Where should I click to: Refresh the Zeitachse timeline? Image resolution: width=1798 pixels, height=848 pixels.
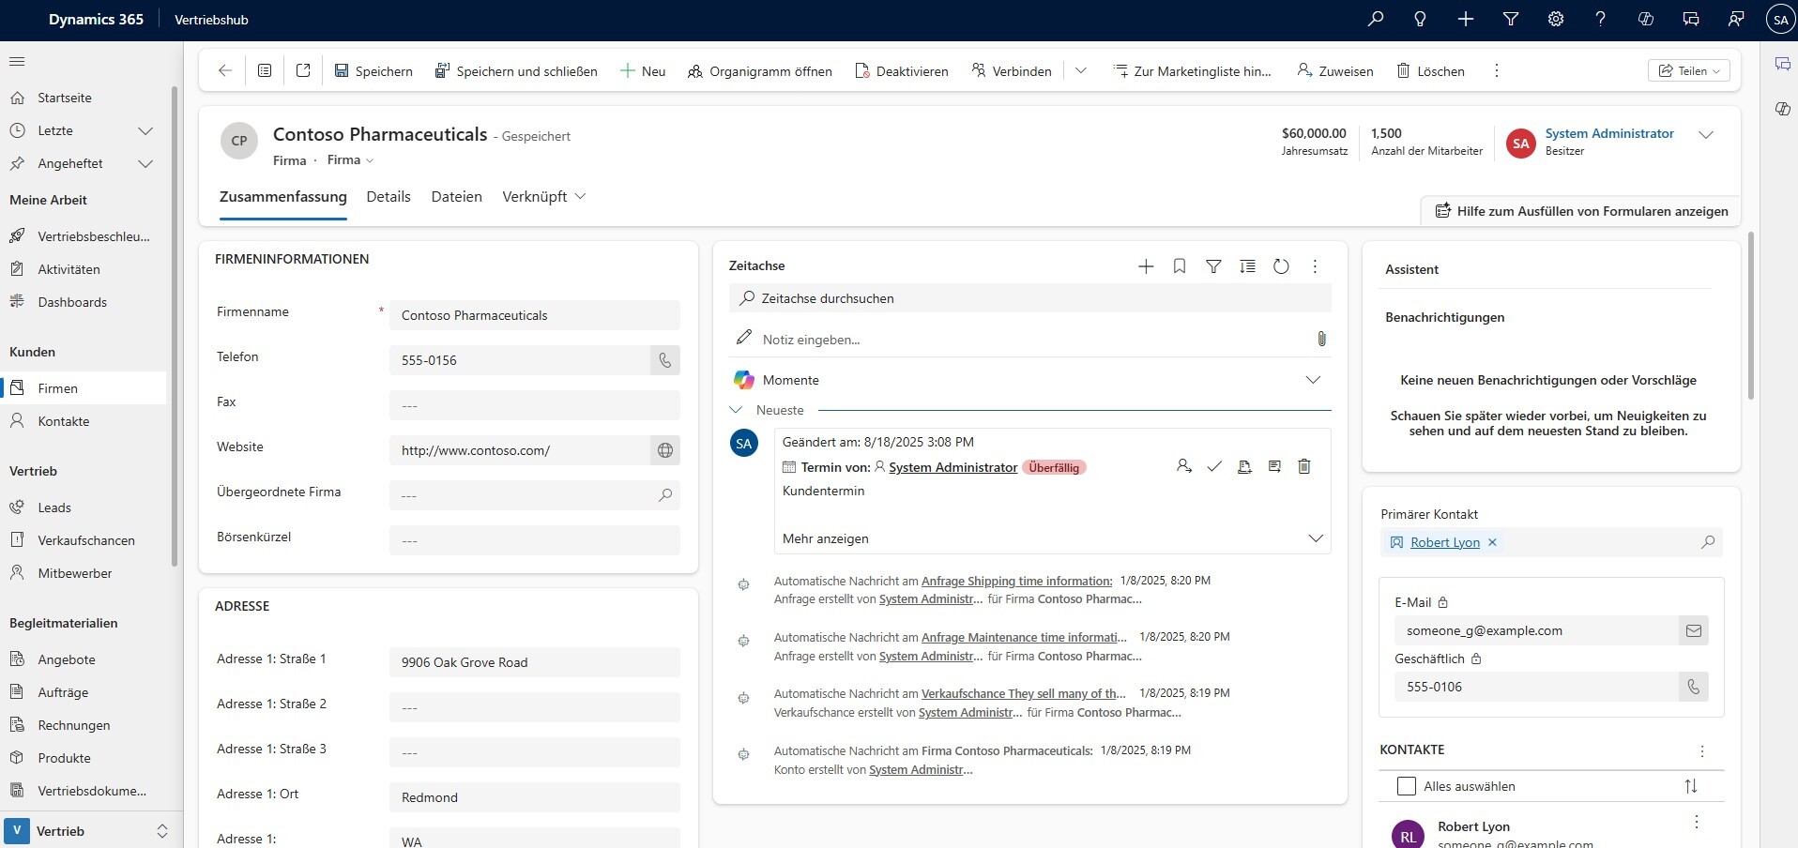click(x=1281, y=266)
